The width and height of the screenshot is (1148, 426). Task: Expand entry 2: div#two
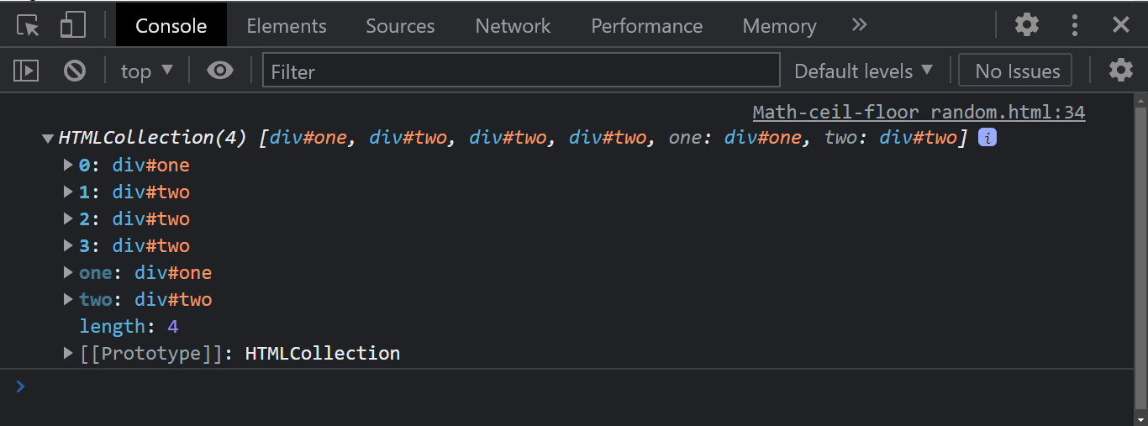[x=69, y=219]
